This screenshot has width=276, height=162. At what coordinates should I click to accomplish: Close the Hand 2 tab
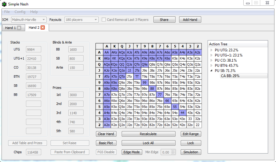coord(43,28)
